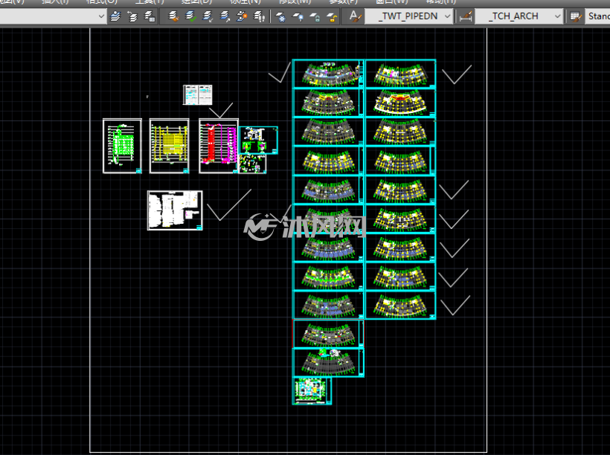Click the Layer Lock icon
610x455 pixels.
pos(315,16)
